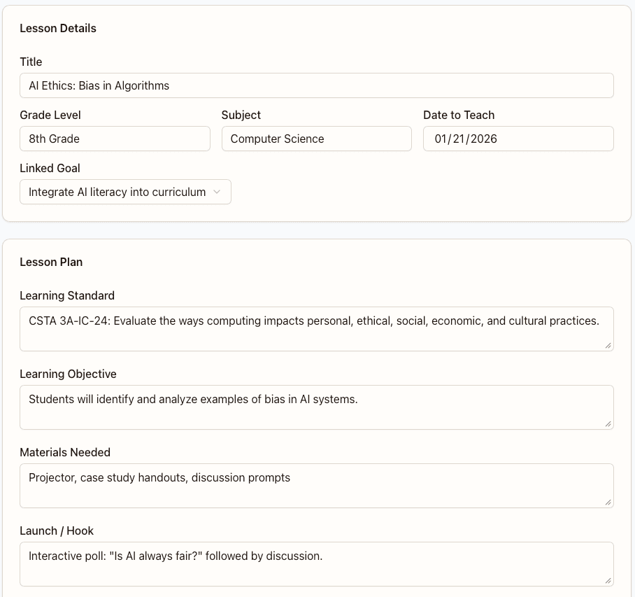The image size is (635, 597).
Task: Click the Linked Goal label text
Action: click(x=50, y=168)
